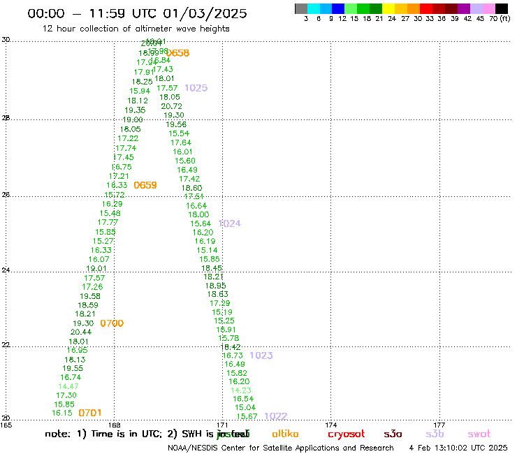Click the orange time stamp 0700

pyautogui.click(x=112, y=323)
